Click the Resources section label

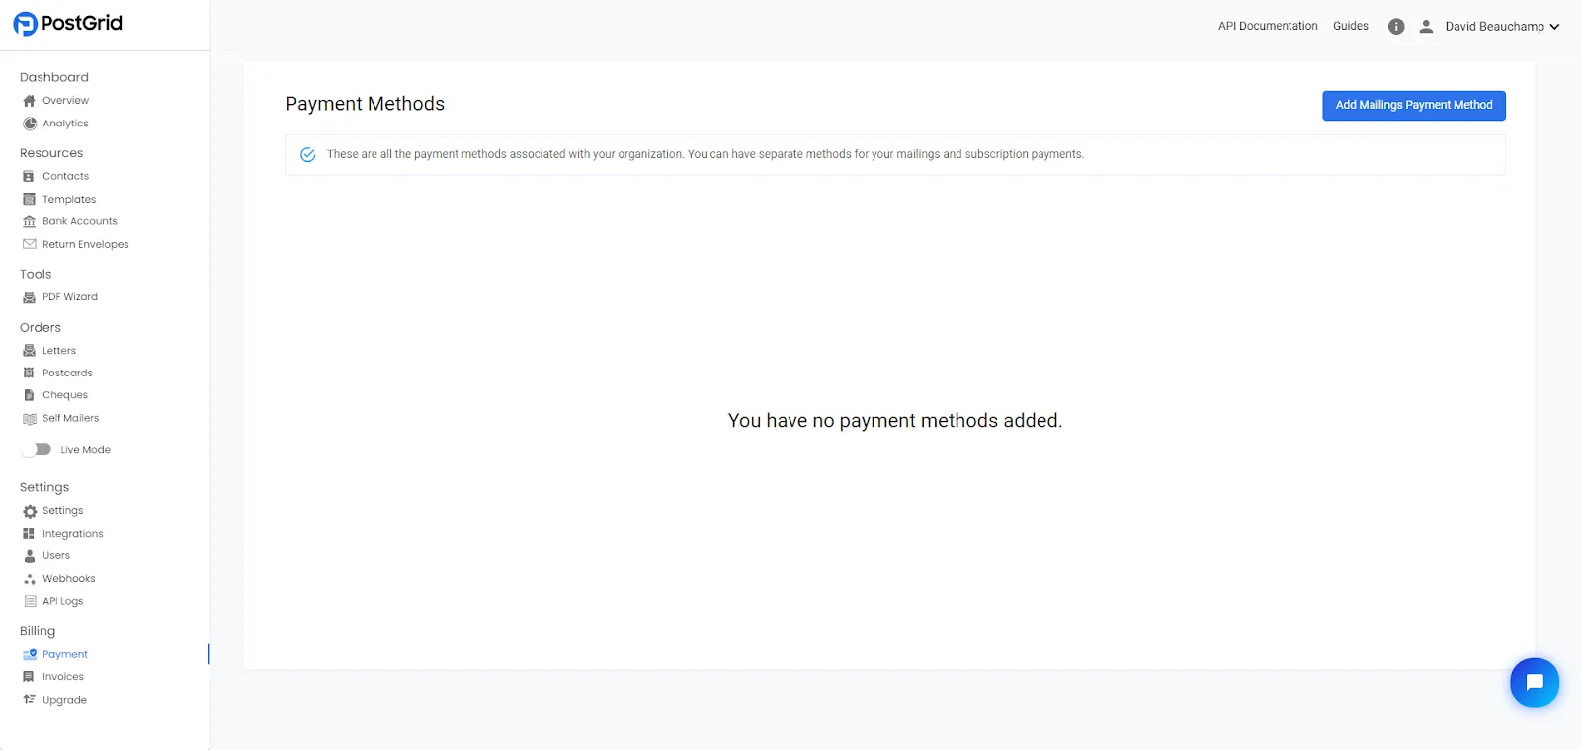click(x=51, y=153)
